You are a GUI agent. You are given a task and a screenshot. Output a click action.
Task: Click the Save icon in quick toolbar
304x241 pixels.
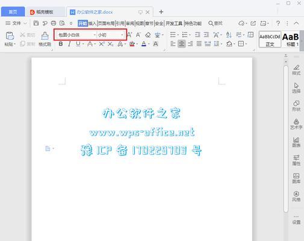point(36,23)
